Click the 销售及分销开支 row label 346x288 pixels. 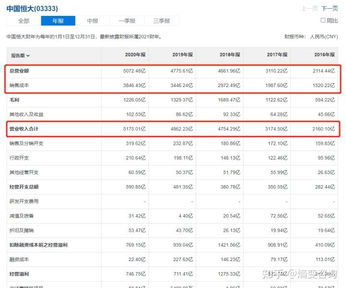tap(26, 143)
